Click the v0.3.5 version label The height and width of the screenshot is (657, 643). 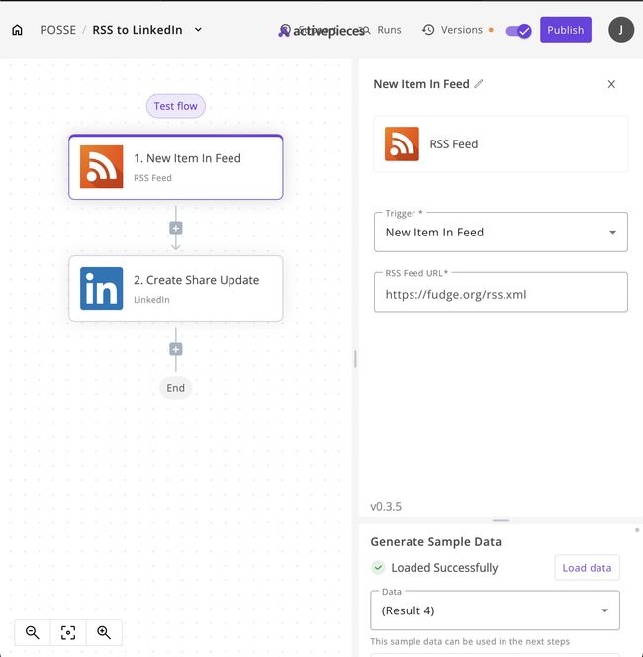tap(386, 507)
